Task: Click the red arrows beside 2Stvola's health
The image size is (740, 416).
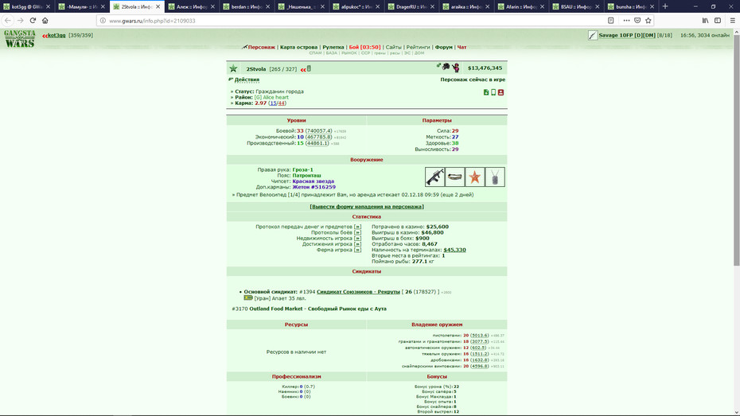Action: coord(303,70)
